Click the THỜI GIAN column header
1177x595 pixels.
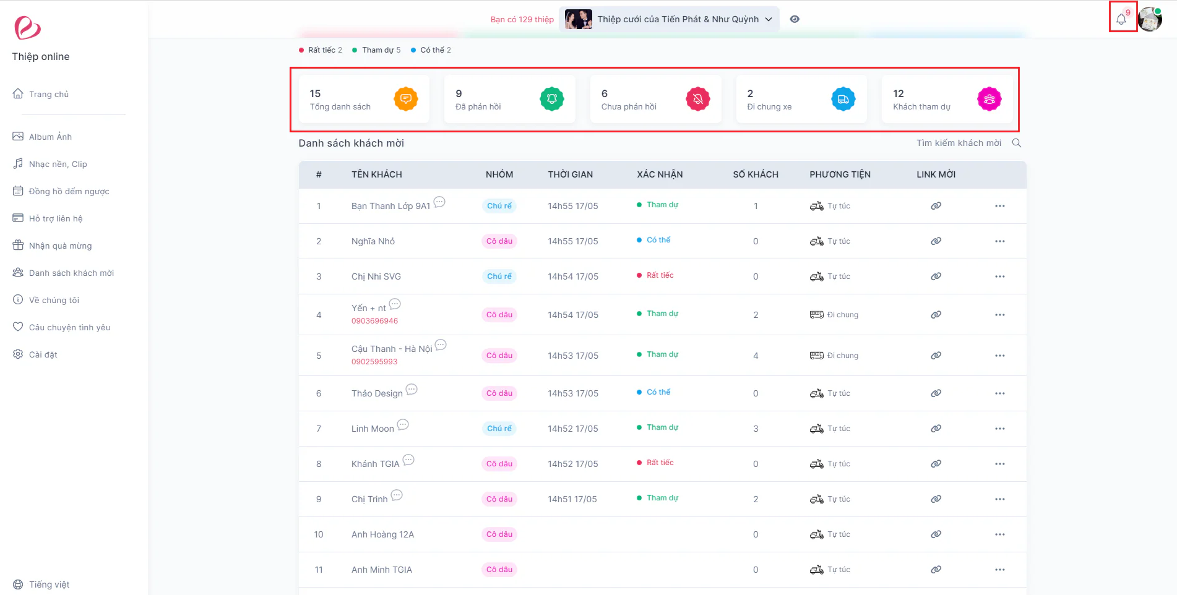571,174
